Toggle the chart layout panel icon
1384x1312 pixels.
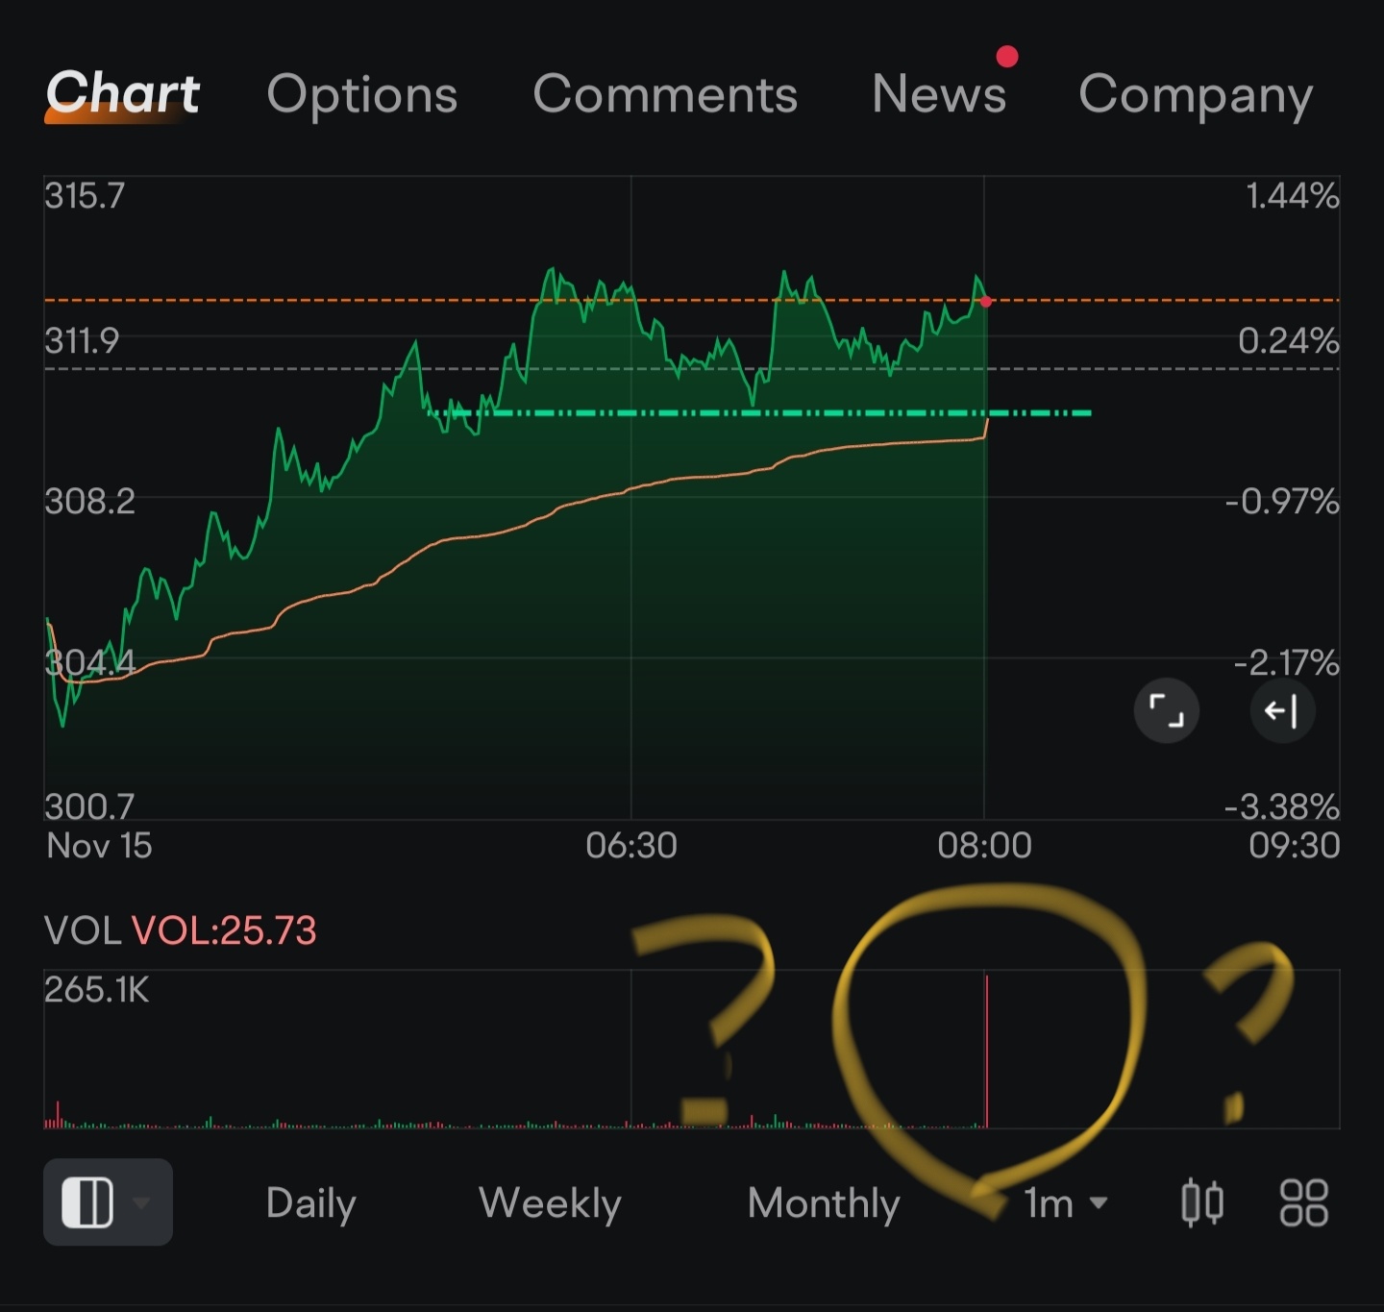[x=87, y=1202]
